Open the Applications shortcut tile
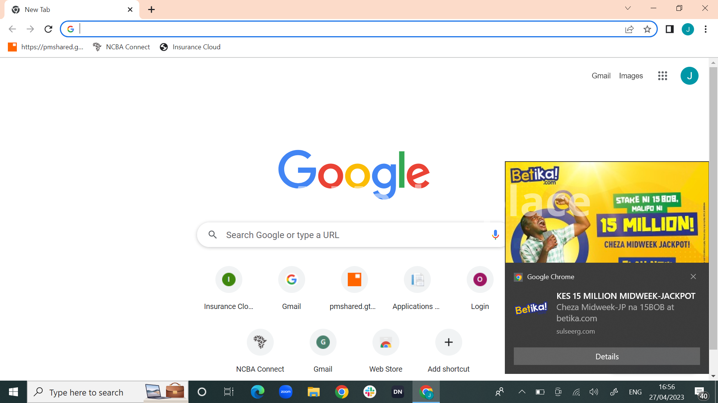This screenshot has width=718, height=403. 417,288
